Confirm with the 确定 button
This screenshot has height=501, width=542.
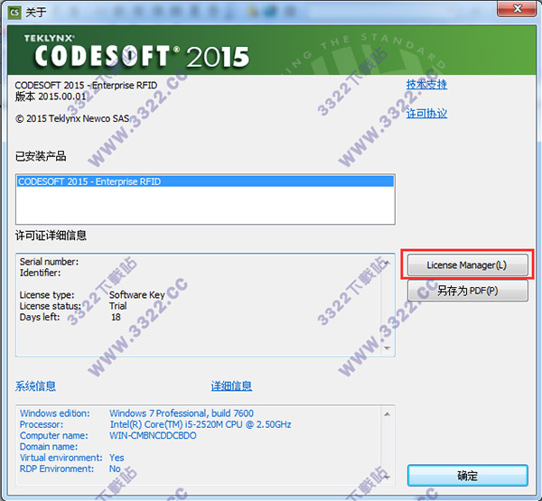(467, 476)
